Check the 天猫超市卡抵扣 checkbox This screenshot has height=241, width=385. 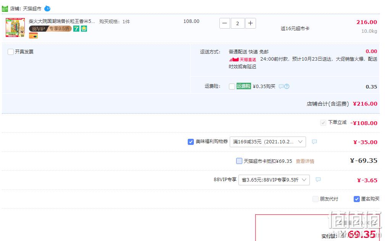tap(239, 161)
